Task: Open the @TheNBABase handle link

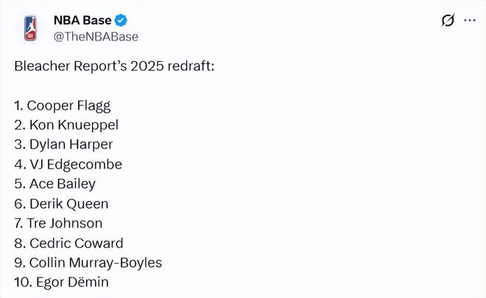Action: point(96,37)
